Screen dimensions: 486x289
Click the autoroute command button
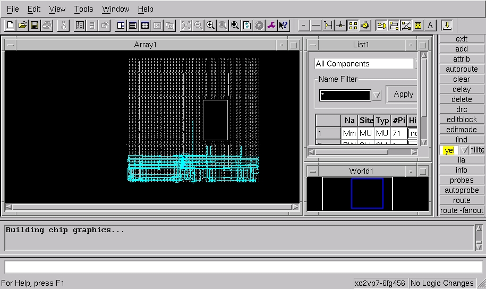pos(461,69)
